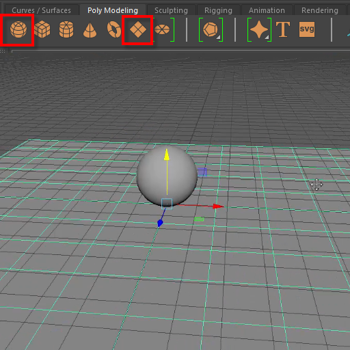Create a polygon torus from the shelf
Viewport: 350px width, 350px height.
pyautogui.click(x=113, y=29)
